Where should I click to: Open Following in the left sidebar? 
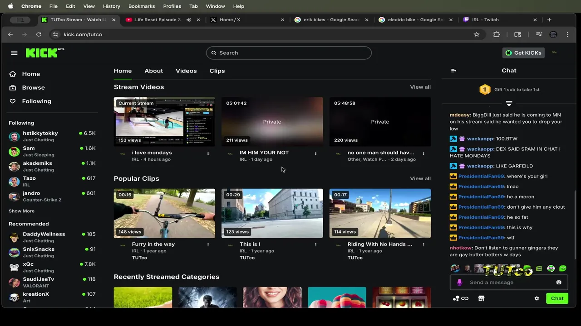tap(36, 101)
